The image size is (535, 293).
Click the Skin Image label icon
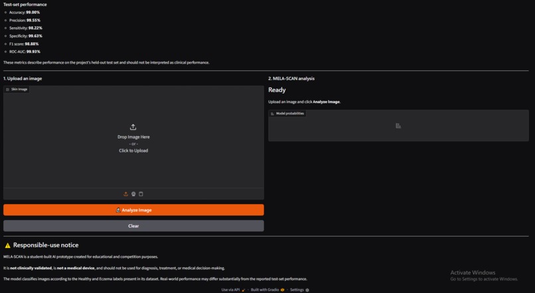(7, 89)
